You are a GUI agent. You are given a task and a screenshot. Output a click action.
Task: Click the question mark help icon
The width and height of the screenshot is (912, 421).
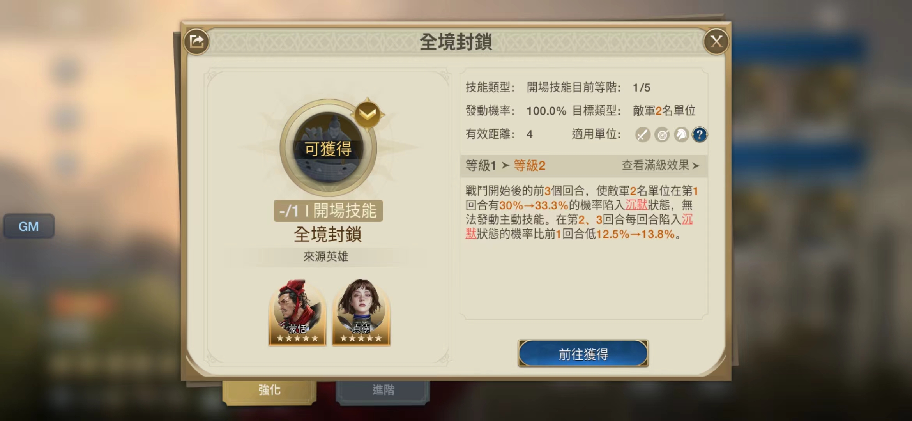point(700,135)
